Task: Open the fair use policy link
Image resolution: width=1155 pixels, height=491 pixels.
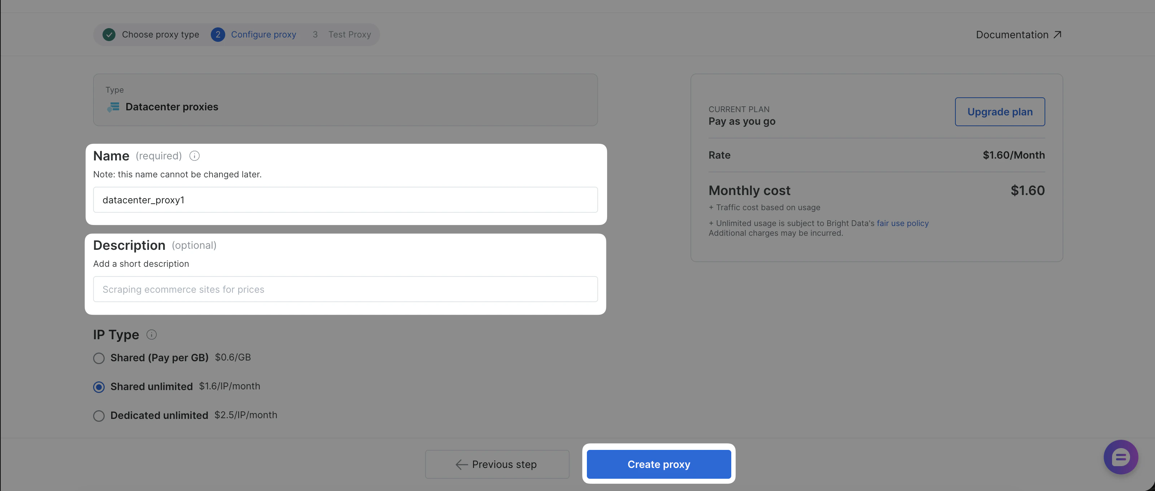Action: pyautogui.click(x=903, y=223)
